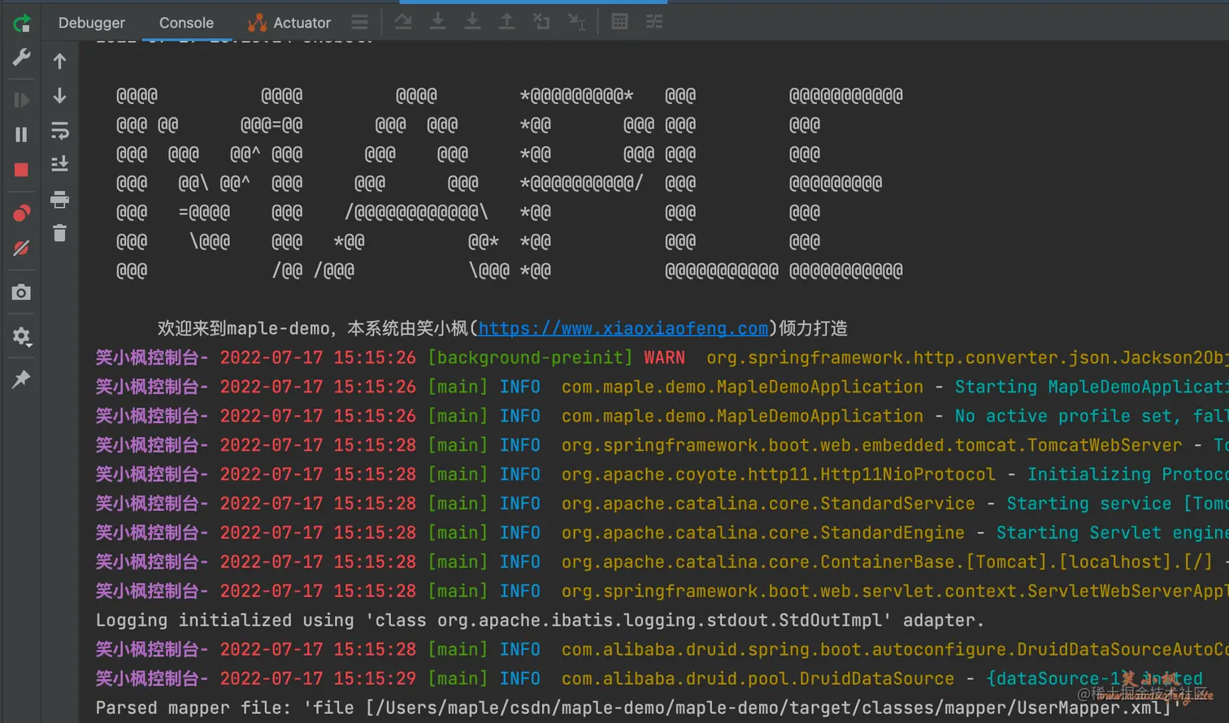
Task: Click the Jackson2ObjectMapperBuilder WARN logger name
Action: (x=967, y=357)
